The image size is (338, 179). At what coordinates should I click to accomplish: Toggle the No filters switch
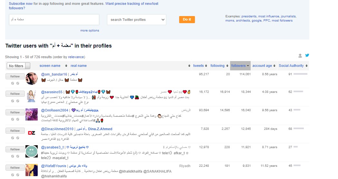point(18,66)
